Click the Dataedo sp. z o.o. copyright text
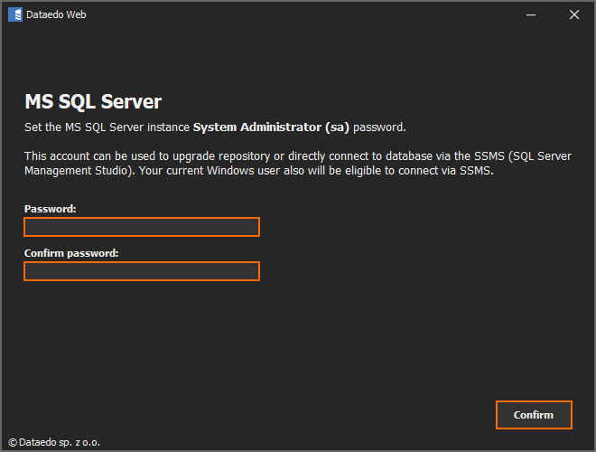596x452 pixels. pyautogui.click(x=53, y=443)
